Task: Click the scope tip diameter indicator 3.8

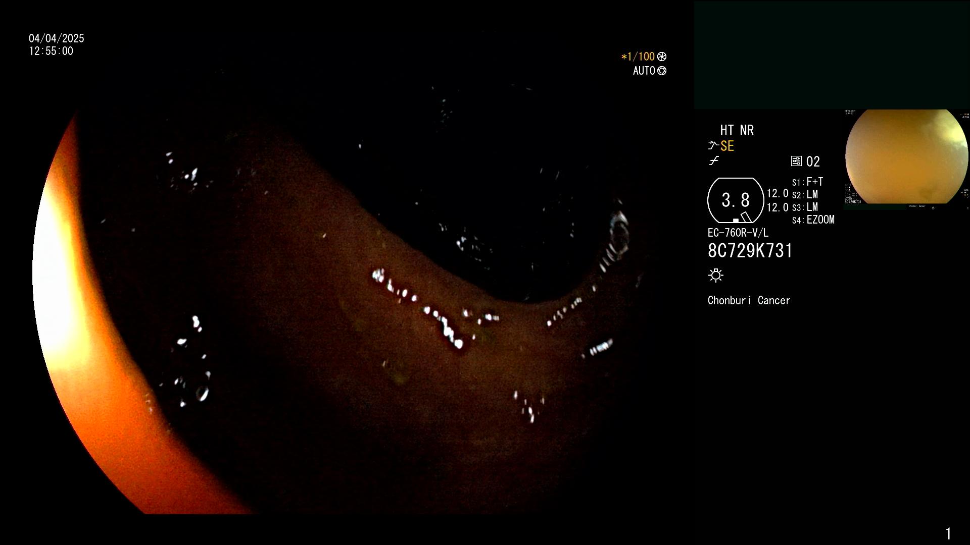Action: pos(736,200)
